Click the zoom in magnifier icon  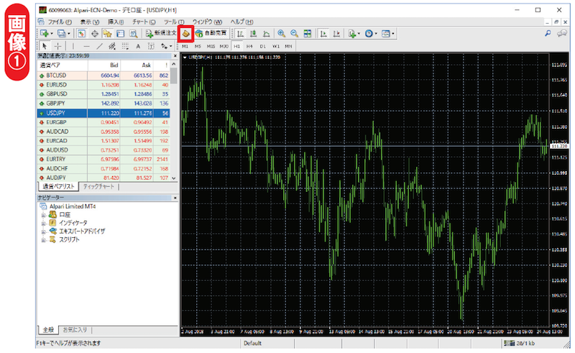coord(282,34)
